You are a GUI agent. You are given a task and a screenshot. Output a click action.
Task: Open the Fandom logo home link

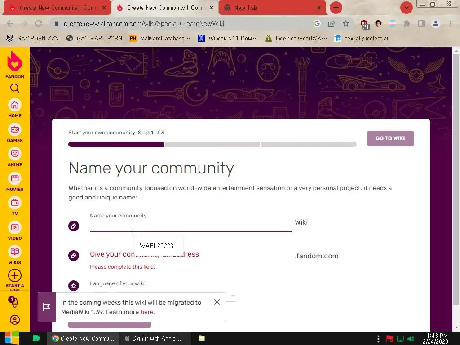tap(15, 65)
